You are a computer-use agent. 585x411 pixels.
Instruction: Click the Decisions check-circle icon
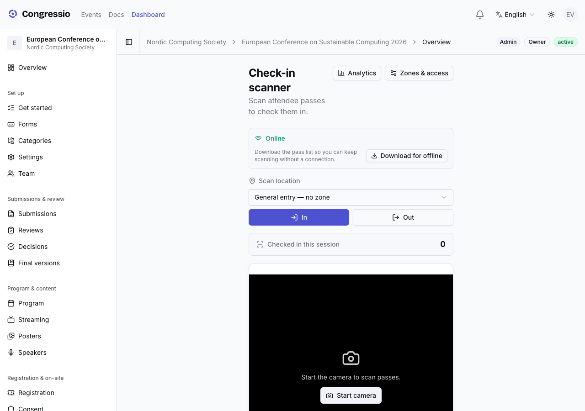coord(11,247)
